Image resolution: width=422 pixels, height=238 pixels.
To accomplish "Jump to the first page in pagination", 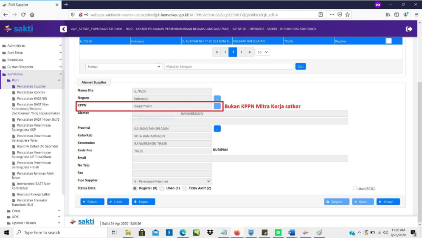I will point(217,52).
